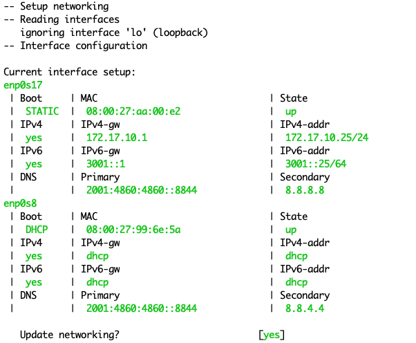
Task: Select the DHCP boot mode value
Action: [x=42, y=230]
